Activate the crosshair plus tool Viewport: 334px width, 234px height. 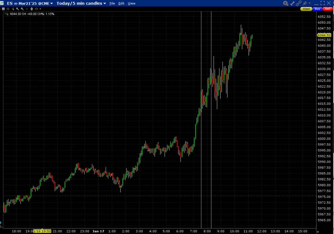(x=27, y=9)
